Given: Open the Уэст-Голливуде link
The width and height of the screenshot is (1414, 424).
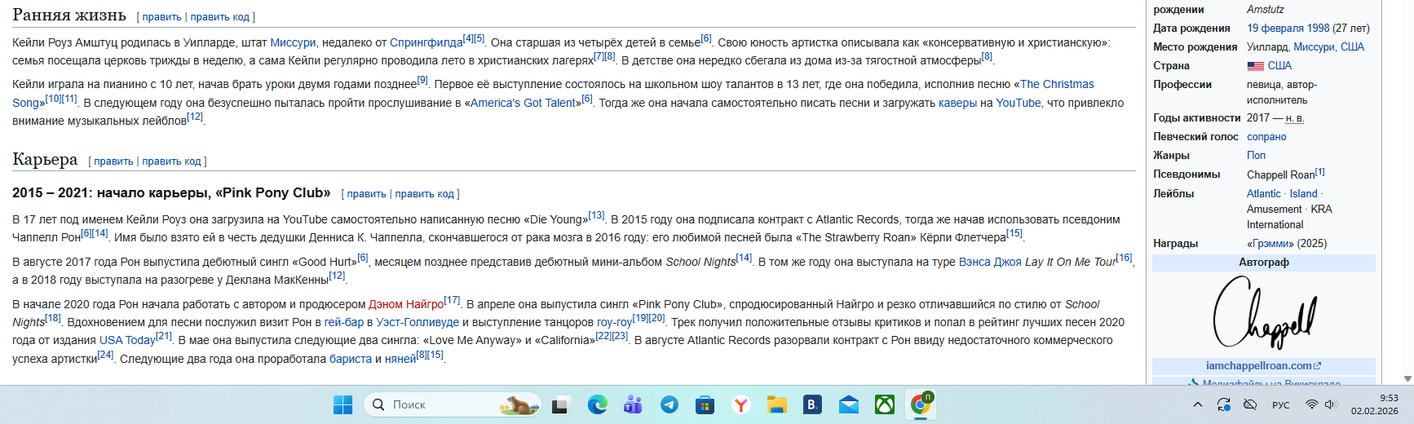Looking at the screenshot, I should click(418, 322).
